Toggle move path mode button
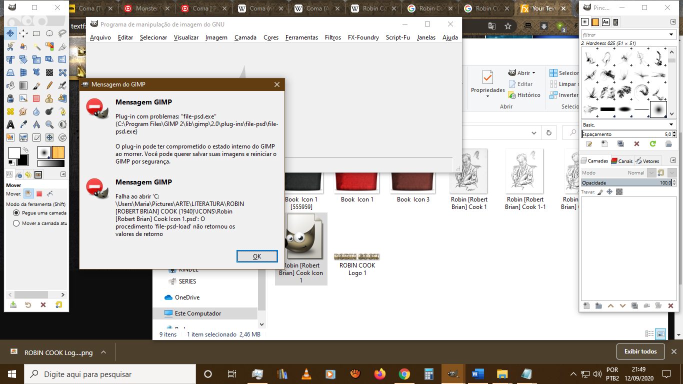Screen dimensions: 683x384 coord(49,193)
